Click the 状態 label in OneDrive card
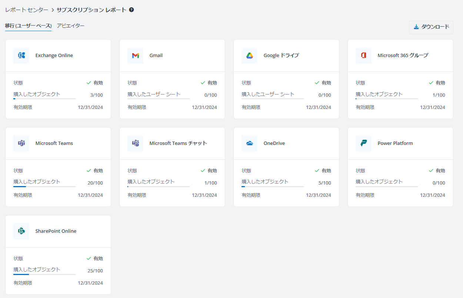463x298 pixels. coord(246,171)
